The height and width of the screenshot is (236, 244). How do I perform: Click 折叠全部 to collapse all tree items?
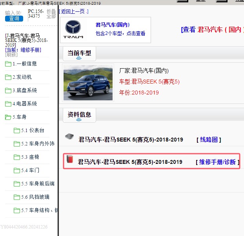(x=51, y=14)
